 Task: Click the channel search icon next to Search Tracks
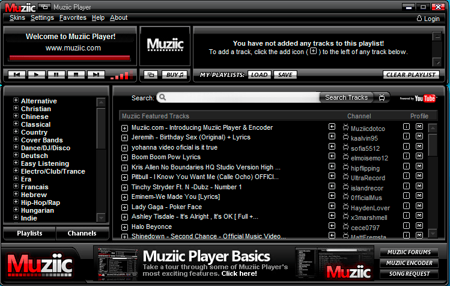[x=382, y=97]
